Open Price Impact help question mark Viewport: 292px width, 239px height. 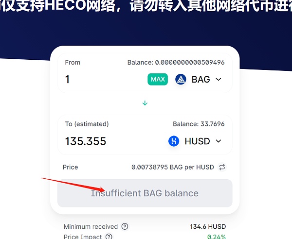(109, 237)
